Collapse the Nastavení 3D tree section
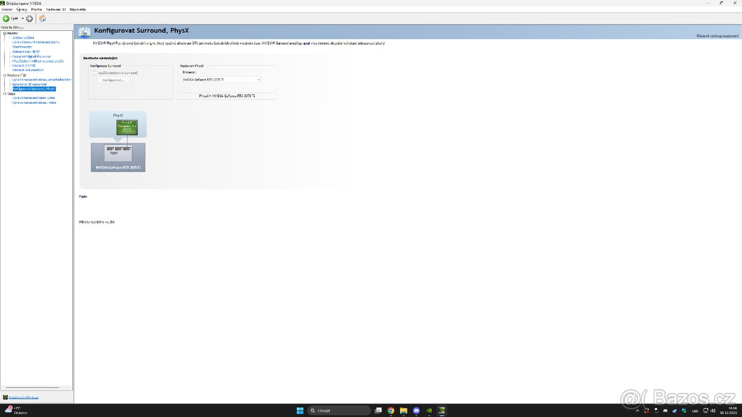 (x=4, y=75)
